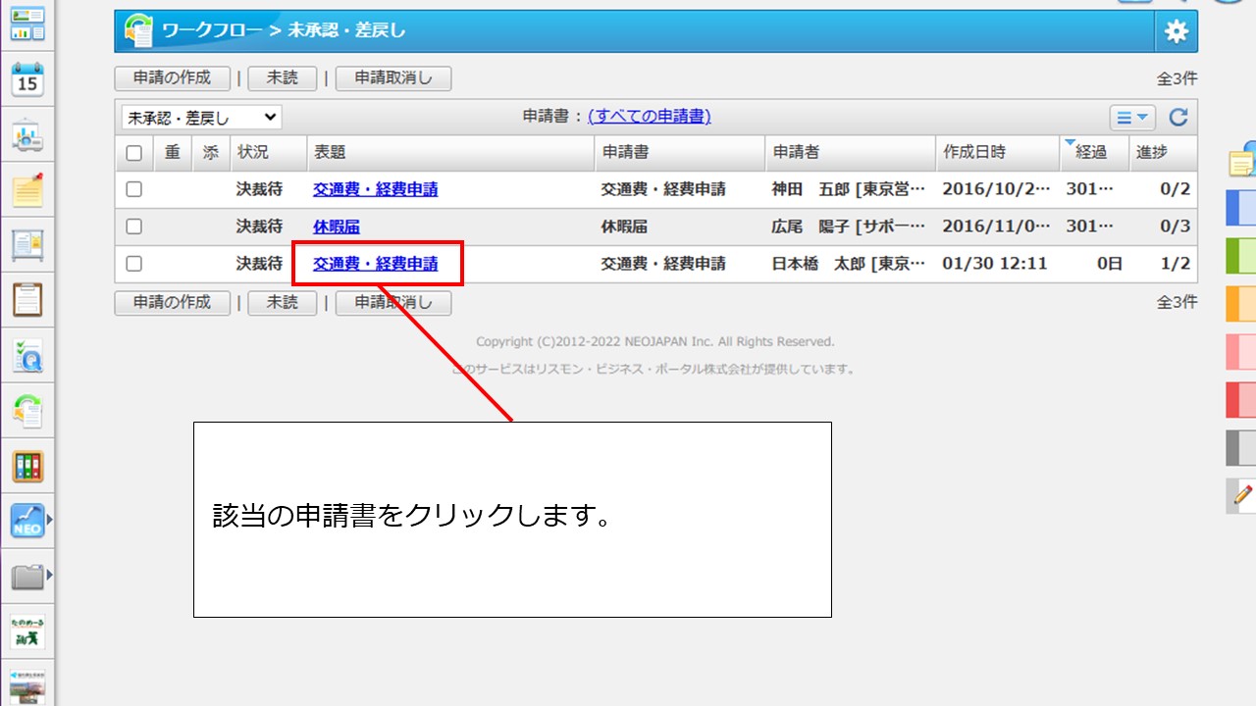Screen dimensions: 1256x706
Task: Click the top 申請の作成 button
Action: click(173, 78)
